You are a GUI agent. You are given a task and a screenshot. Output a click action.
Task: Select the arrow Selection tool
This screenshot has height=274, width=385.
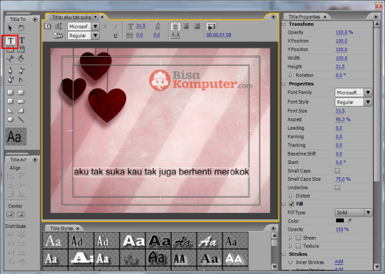coord(10,28)
